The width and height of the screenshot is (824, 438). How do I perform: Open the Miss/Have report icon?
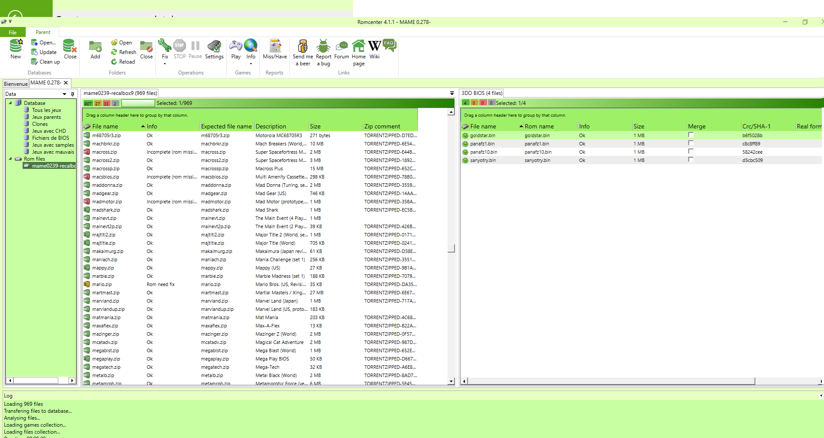point(275,46)
